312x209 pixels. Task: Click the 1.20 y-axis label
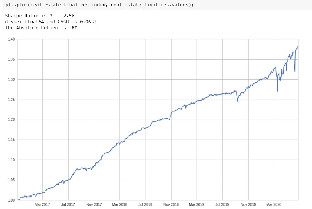[x=11, y=120]
